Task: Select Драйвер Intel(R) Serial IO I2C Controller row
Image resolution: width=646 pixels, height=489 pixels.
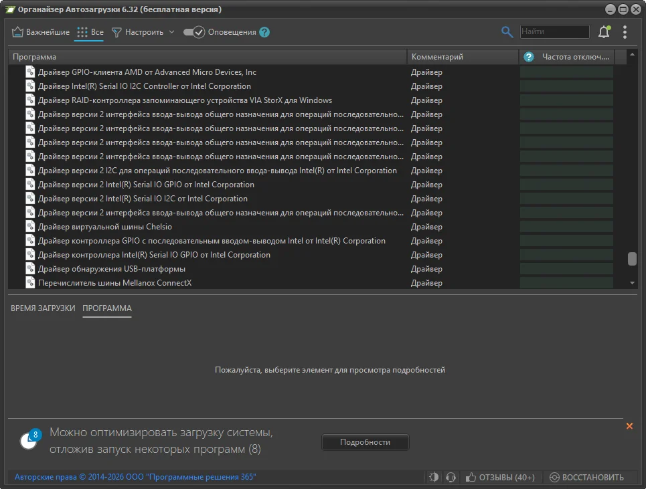Action: click(311, 86)
